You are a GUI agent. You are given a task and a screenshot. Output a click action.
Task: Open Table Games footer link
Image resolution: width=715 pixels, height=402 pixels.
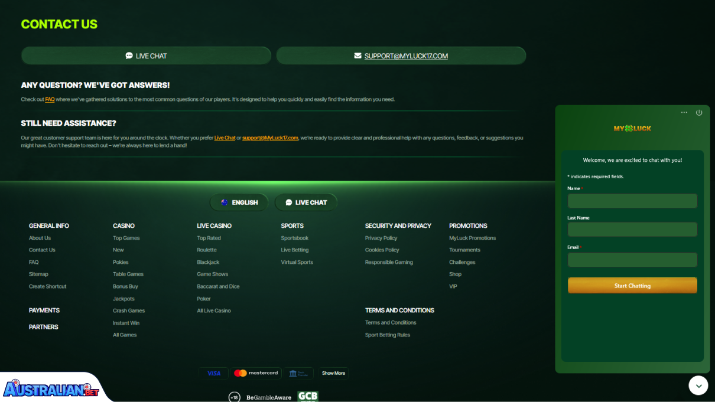[x=128, y=274]
